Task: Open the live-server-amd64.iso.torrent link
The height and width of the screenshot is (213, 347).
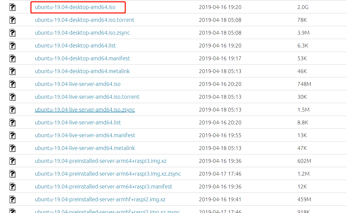Action: 87,97
